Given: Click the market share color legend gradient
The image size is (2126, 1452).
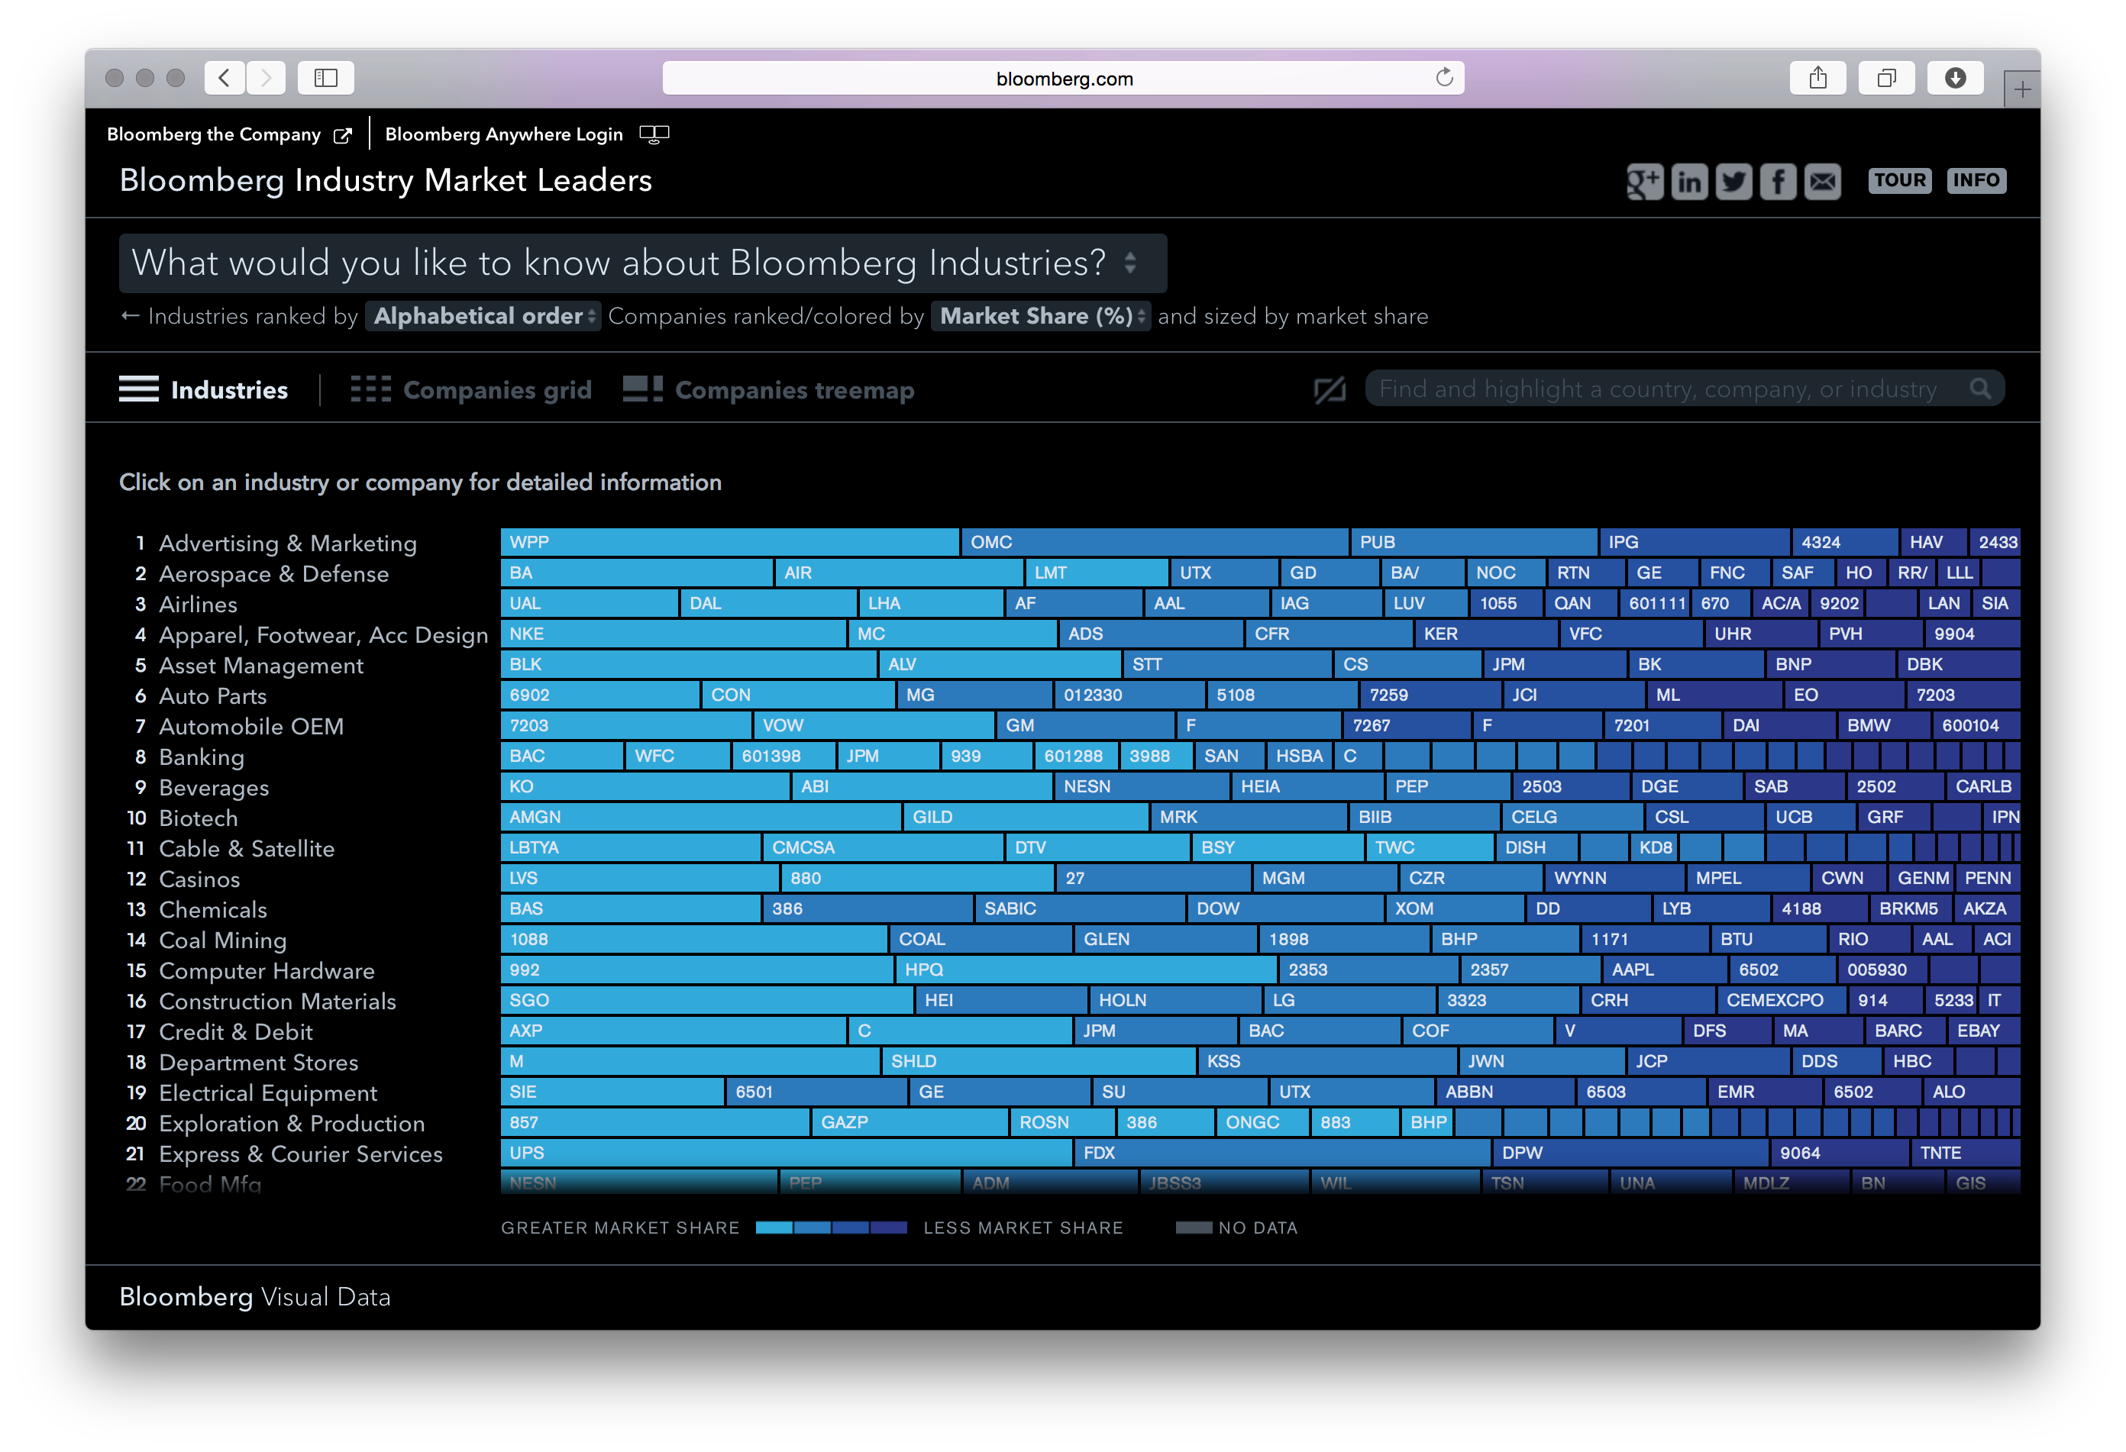Looking at the screenshot, I should coord(831,1227).
